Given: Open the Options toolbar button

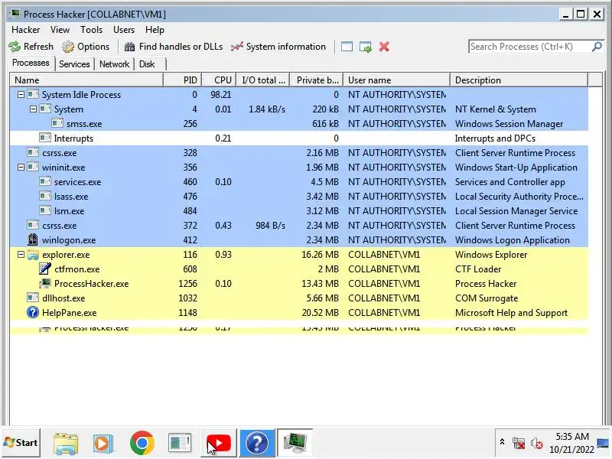Looking at the screenshot, I should [86, 47].
